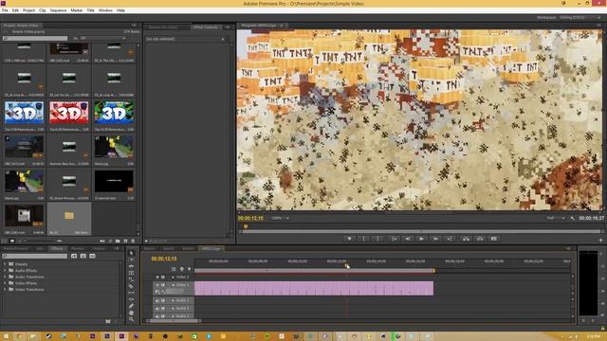Mute the Audio 1 track speaker
The image size is (607, 341).
157,300
